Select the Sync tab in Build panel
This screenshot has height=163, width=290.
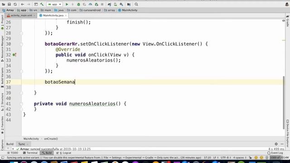pyautogui.click(x=22, y=144)
